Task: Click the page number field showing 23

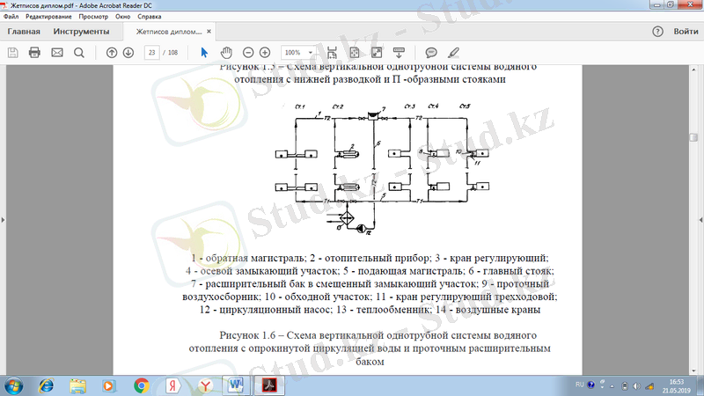Action: (153, 53)
